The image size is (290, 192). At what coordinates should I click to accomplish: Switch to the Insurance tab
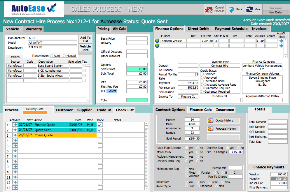(x=225, y=110)
